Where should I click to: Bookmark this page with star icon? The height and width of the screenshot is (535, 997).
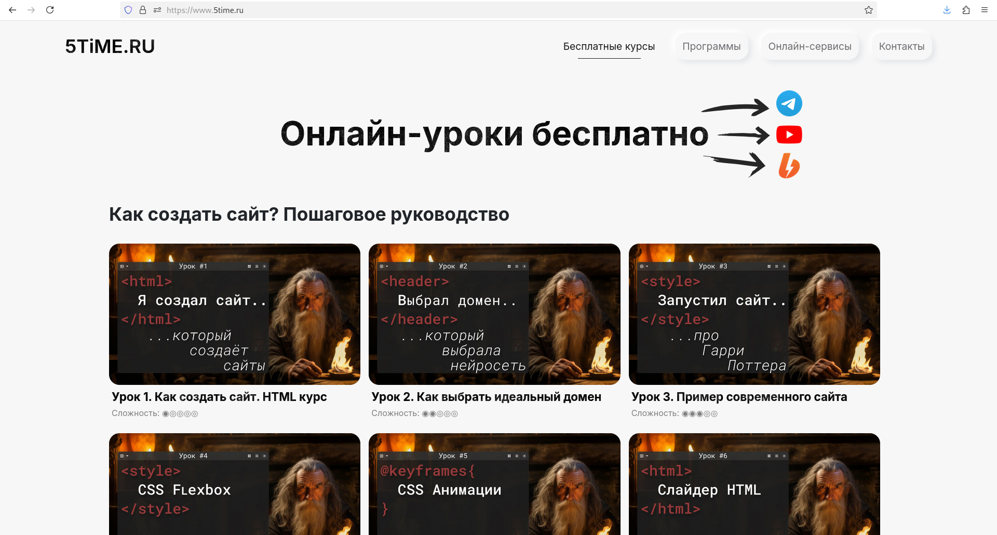(868, 10)
